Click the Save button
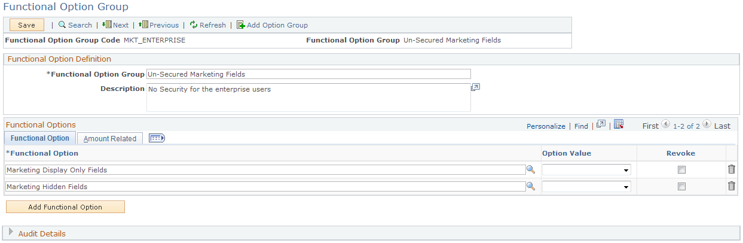The image size is (743, 243). click(27, 25)
